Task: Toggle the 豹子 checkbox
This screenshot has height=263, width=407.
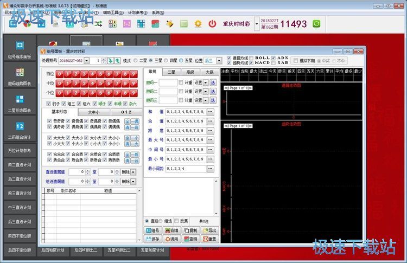Action: [49, 104]
